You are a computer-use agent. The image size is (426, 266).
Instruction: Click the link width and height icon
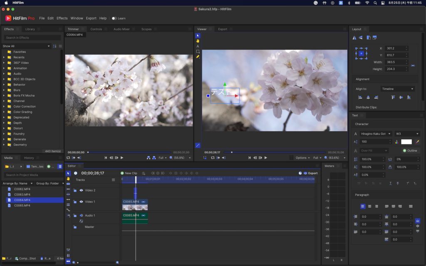tap(412, 66)
